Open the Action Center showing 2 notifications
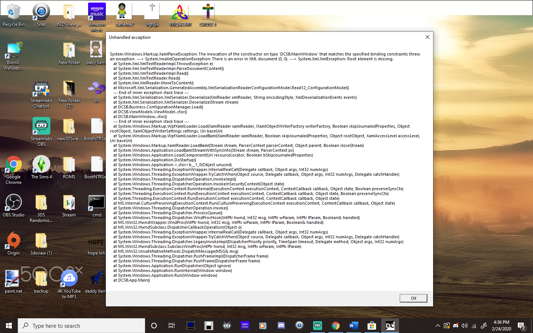This screenshot has width=533, height=333. 522,326
